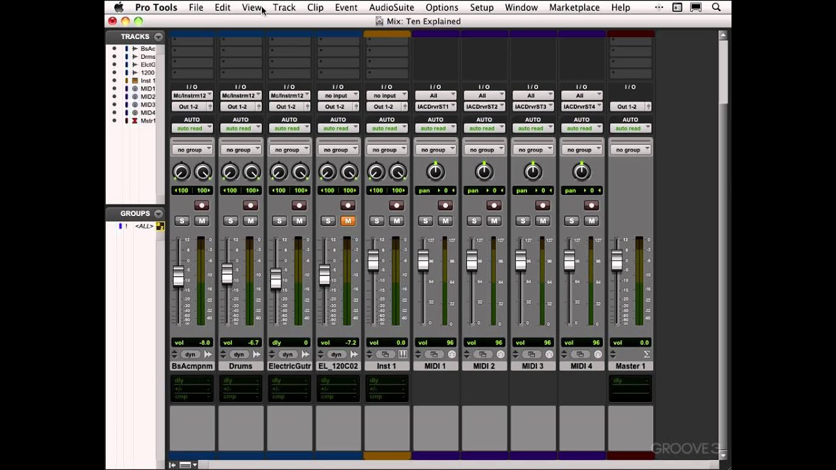Click the Master 1 track name button
836x470 pixels.
630,366
